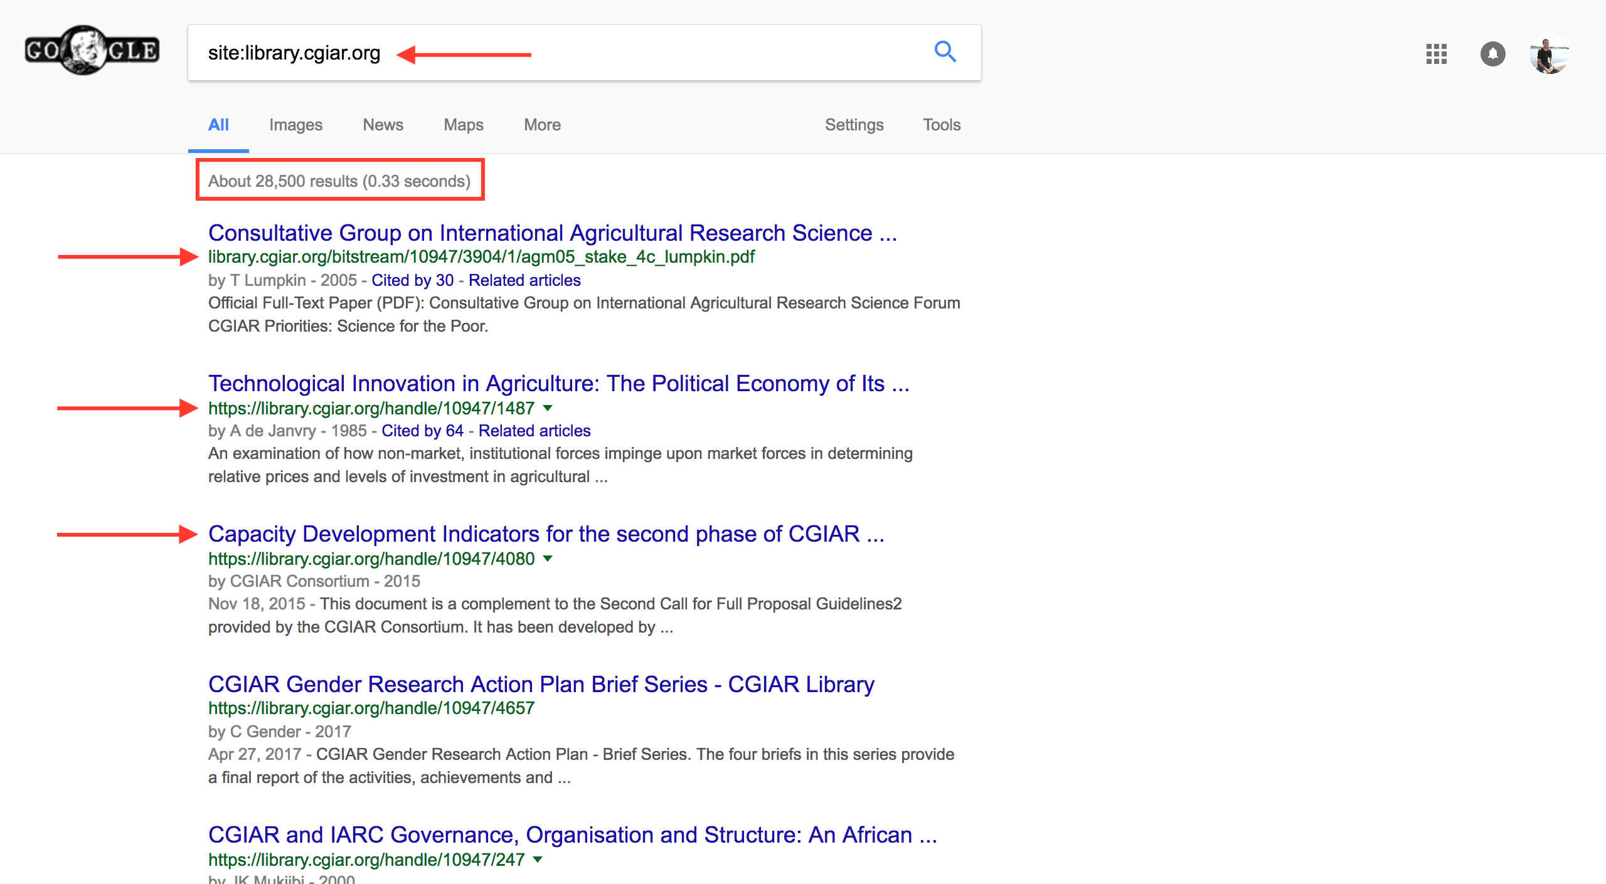
Task: Expand the arrow next to handle/10947/4080
Action: 548,559
